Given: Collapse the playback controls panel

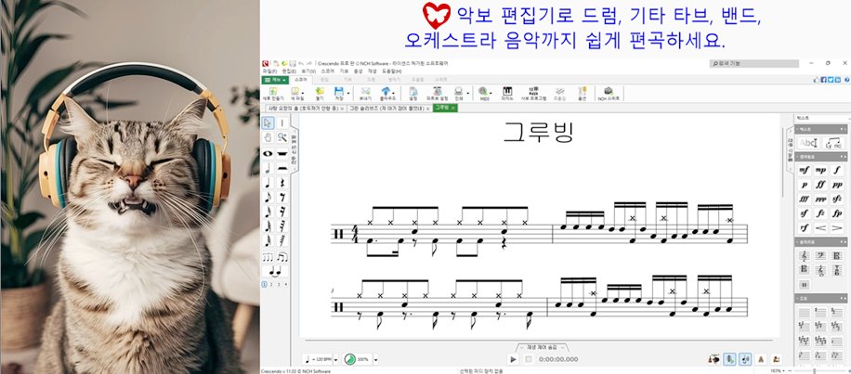Looking at the screenshot, I should pyautogui.click(x=542, y=347).
